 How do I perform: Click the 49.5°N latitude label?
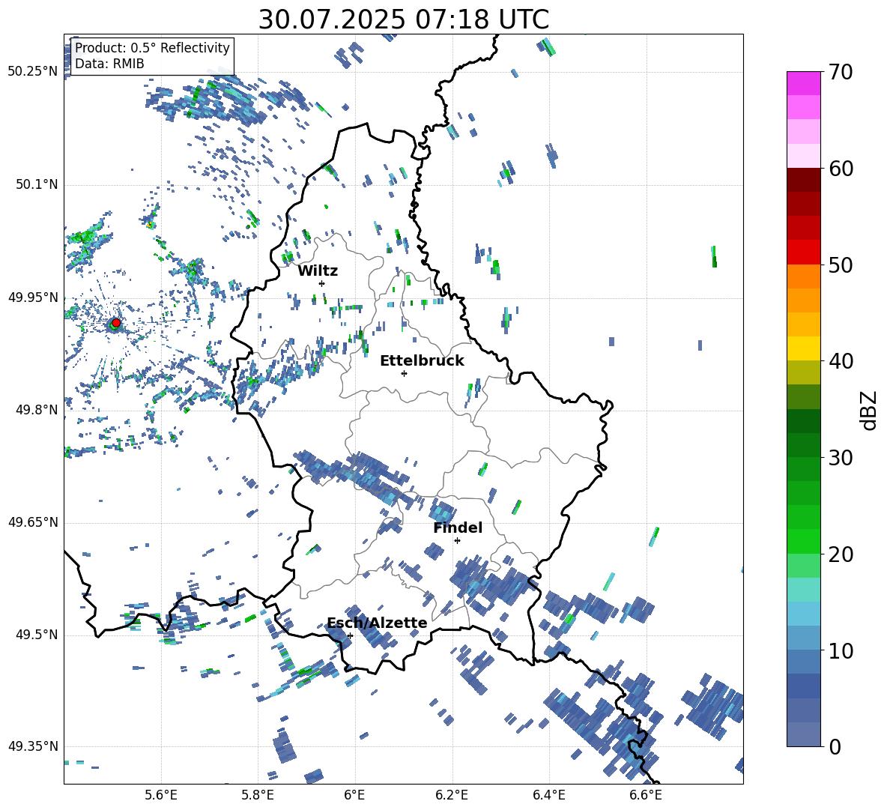point(37,635)
